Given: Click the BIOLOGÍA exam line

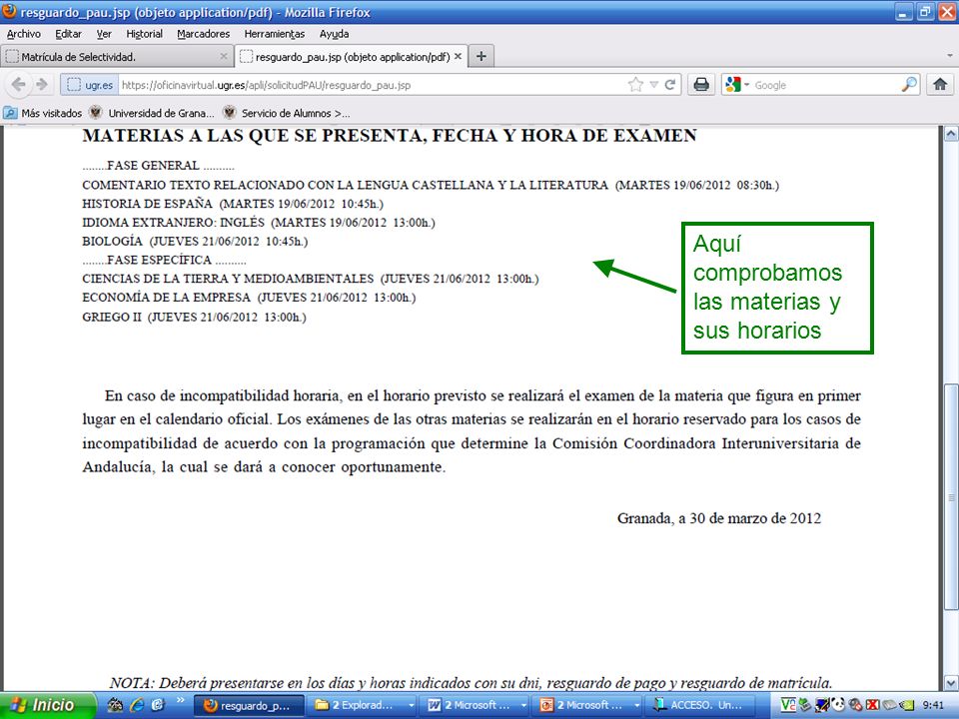Looking at the screenshot, I should click(195, 241).
